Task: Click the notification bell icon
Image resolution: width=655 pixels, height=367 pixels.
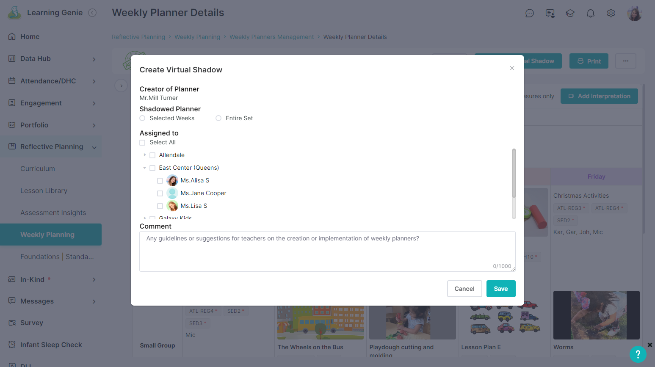Action: 590,14
